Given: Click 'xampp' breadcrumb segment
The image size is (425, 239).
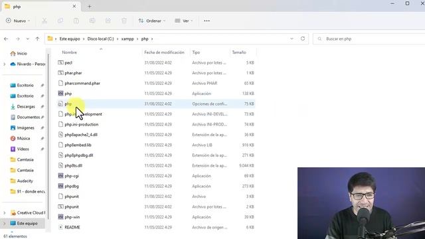Looking at the screenshot, I should pos(127,39).
